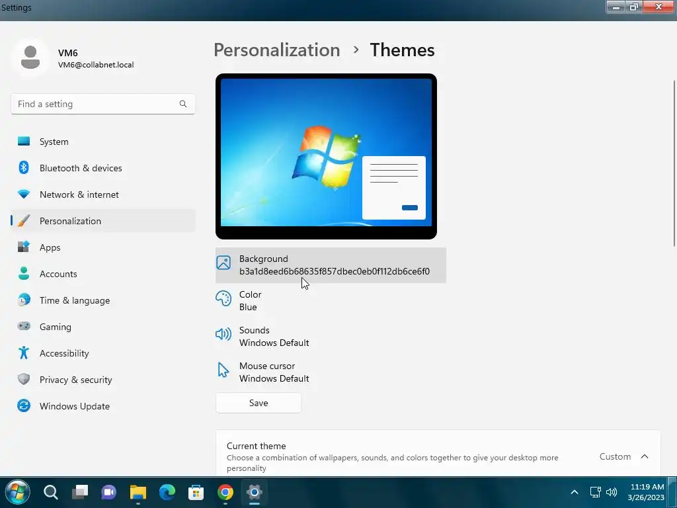The image size is (677, 508).
Task: Select the Personalization category in sidebar
Action: coord(102,221)
